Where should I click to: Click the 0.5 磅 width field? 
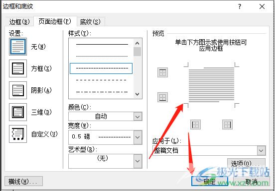(x=101, y=137)
